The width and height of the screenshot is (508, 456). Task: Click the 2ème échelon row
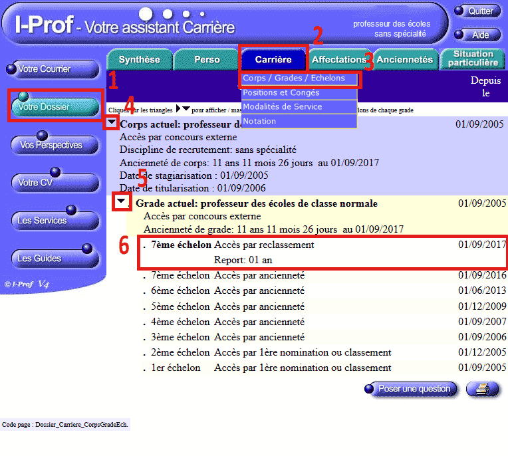coord(324,352)
